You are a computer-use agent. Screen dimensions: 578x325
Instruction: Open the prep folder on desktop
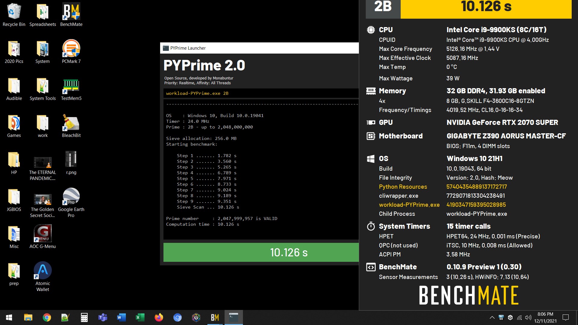pos(14,274)
